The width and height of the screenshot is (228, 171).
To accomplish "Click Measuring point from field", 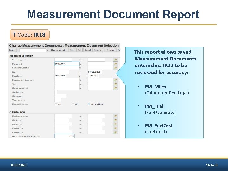I will (x=63, y=60).
